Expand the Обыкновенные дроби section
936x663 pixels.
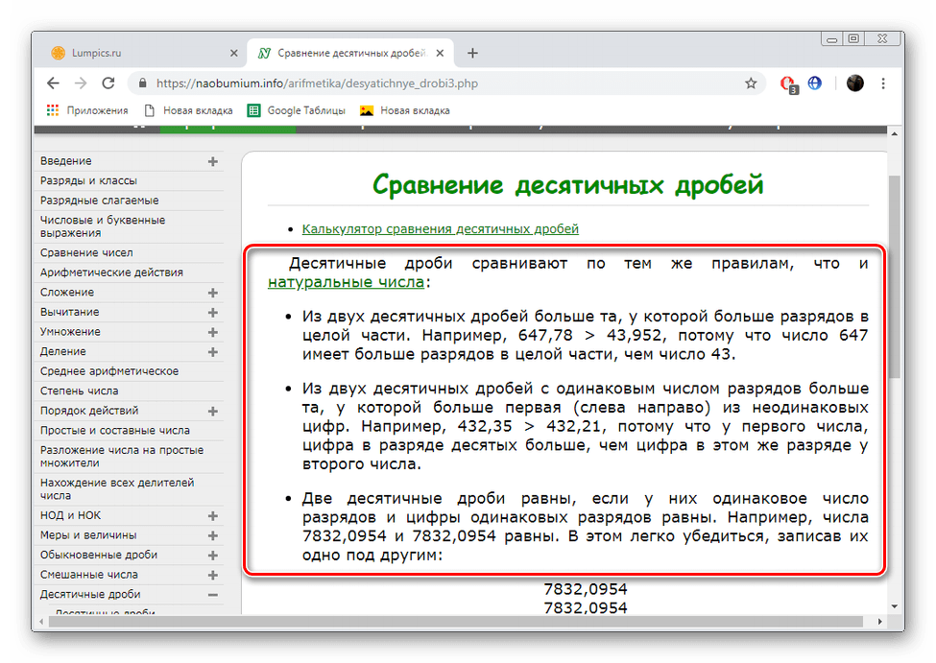pyautogui.click(x=212, y=555)
